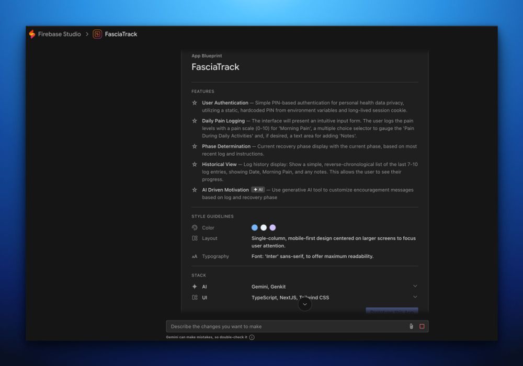
Task: Pick the lavender color swatch
Action: point(272,227)
